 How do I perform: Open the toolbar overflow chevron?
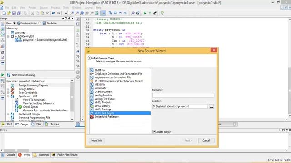pos(66,13)
